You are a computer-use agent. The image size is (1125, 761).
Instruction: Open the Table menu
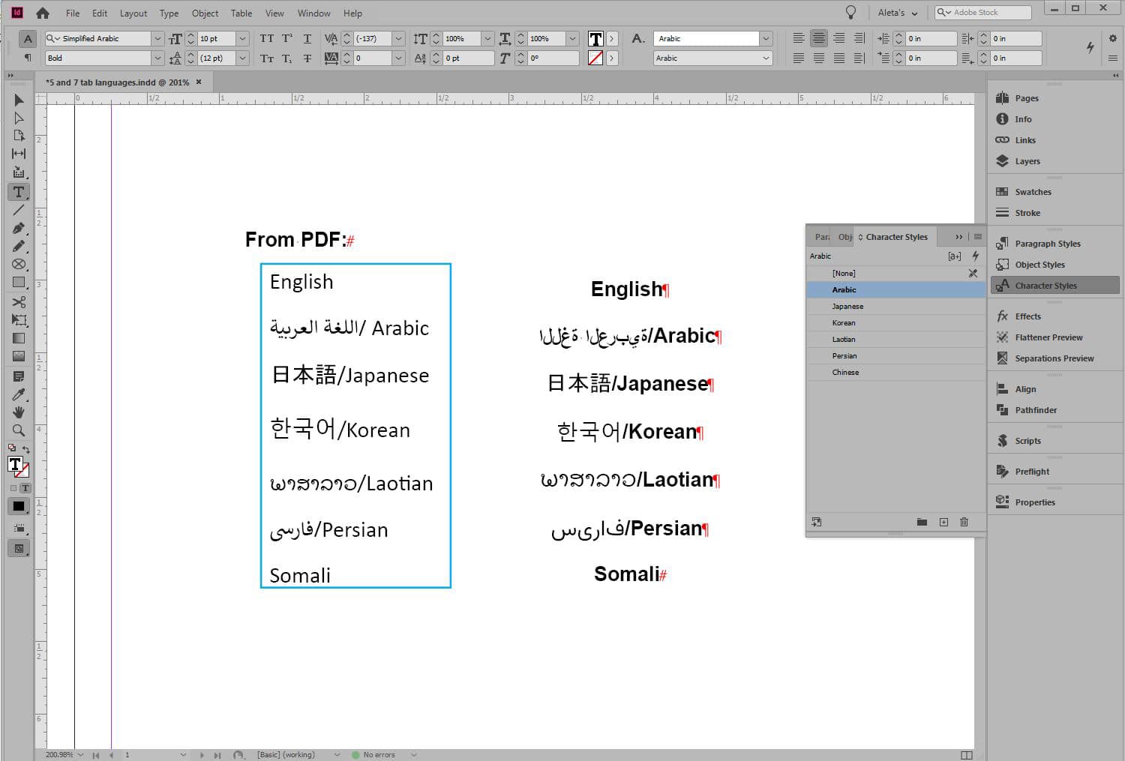pyautogui.click(x=241, y=13)
